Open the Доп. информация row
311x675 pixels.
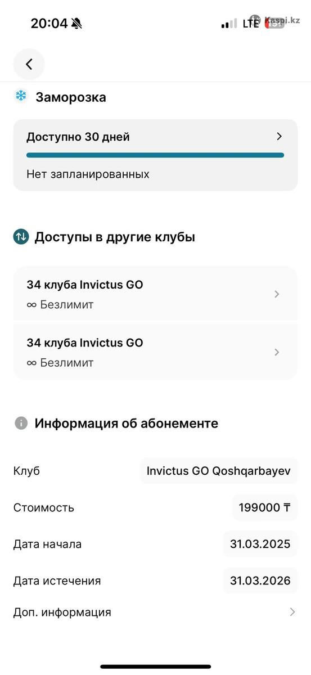pos(155,612)
